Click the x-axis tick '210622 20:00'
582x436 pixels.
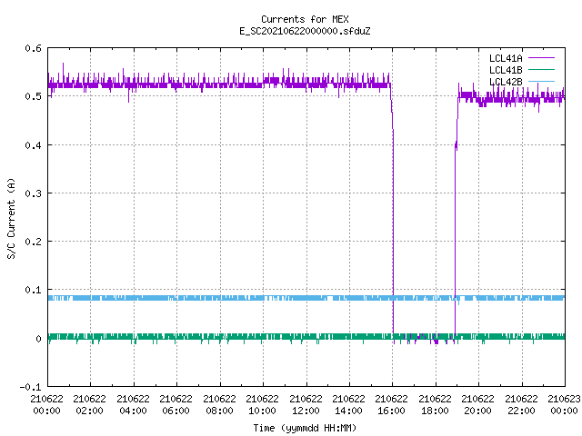pyautogui.click(x=477, y=405)
